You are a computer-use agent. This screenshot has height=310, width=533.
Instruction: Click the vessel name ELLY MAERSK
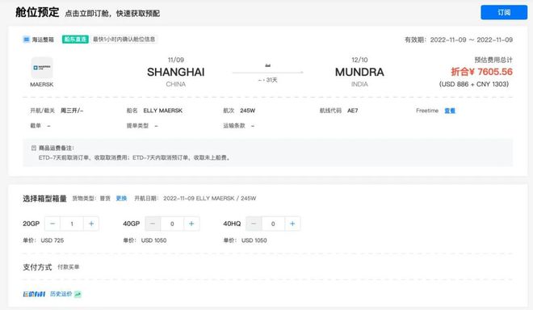pos(163,111)
